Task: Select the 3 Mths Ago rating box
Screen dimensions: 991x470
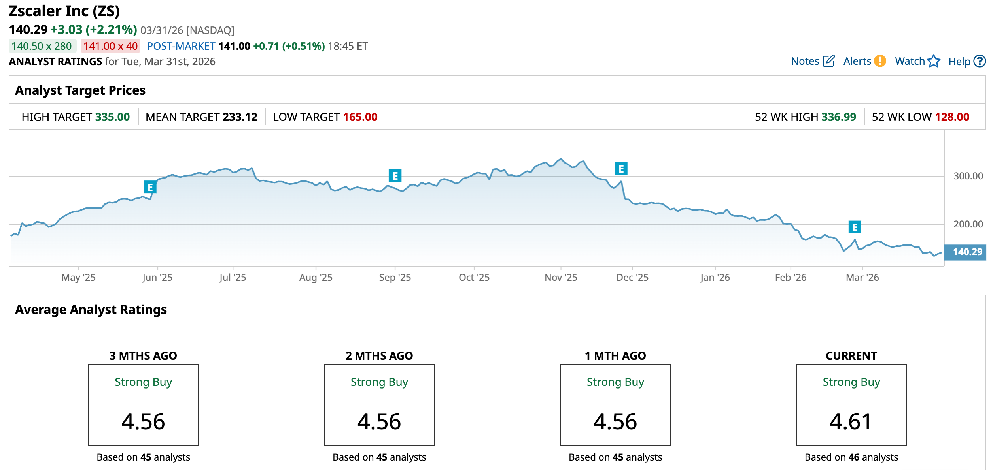Action: point(143,404)
